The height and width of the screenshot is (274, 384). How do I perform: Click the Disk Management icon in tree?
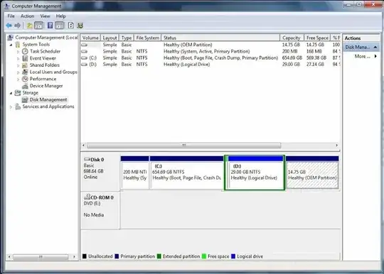(x=25, y=99)
